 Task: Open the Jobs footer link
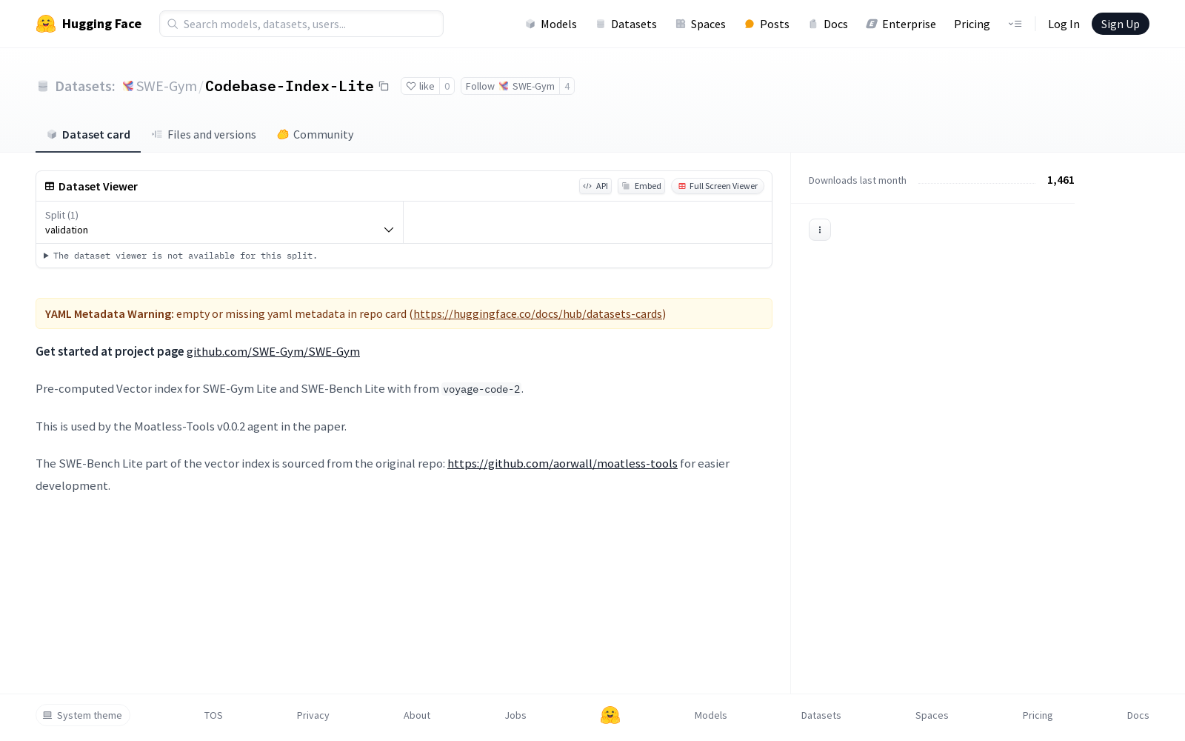(515, 715)
